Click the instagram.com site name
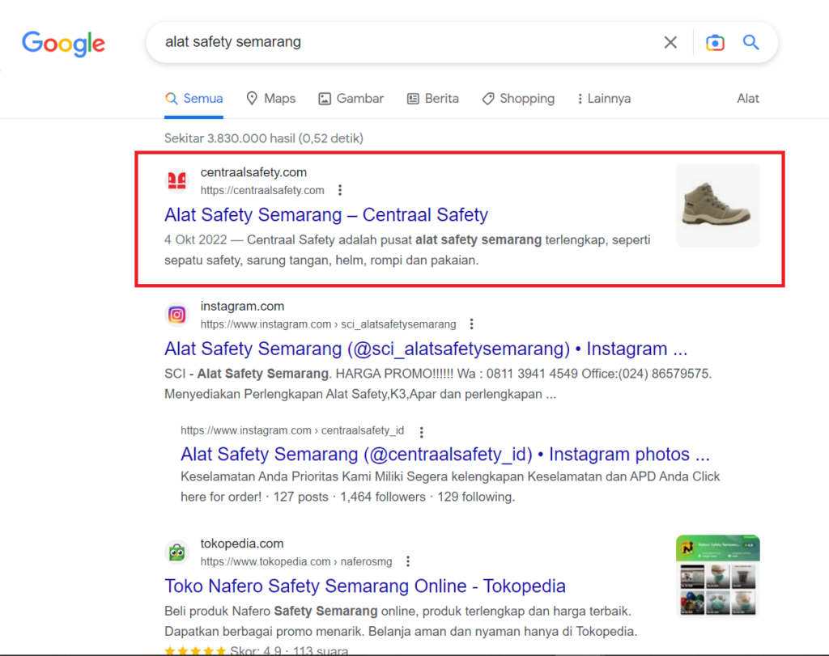Viewport: 829px width, 656px height. (242, 307)
